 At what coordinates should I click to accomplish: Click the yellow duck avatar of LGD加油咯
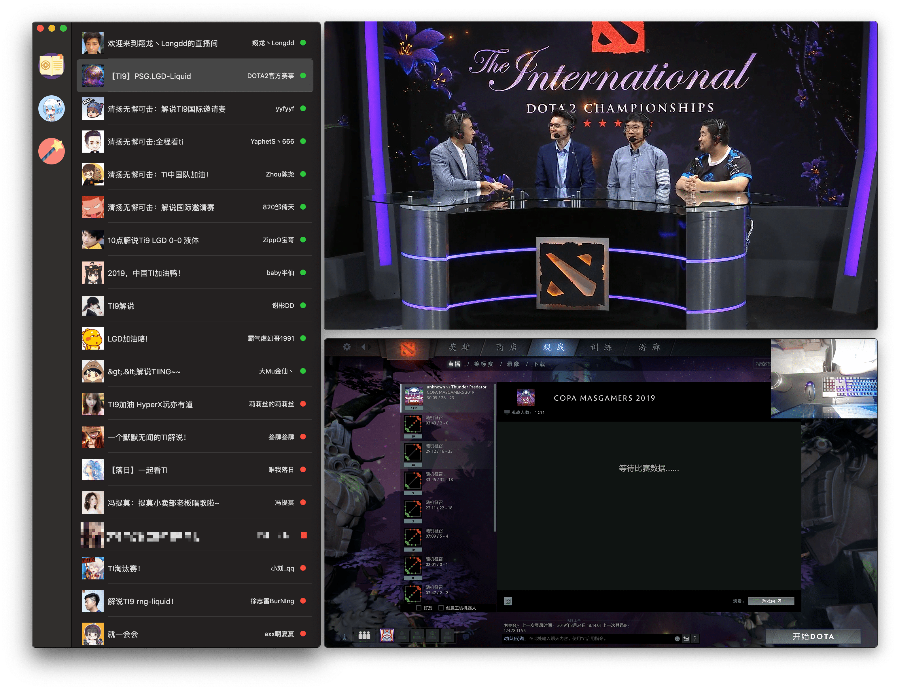pos(93,338)
